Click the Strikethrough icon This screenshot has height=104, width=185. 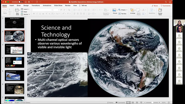click(43, 14)
